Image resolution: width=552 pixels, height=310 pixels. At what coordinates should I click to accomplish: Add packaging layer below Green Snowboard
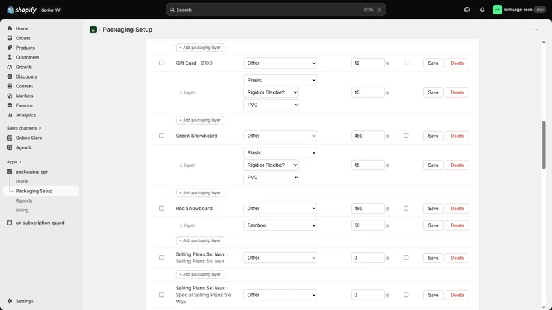point(200,193)
